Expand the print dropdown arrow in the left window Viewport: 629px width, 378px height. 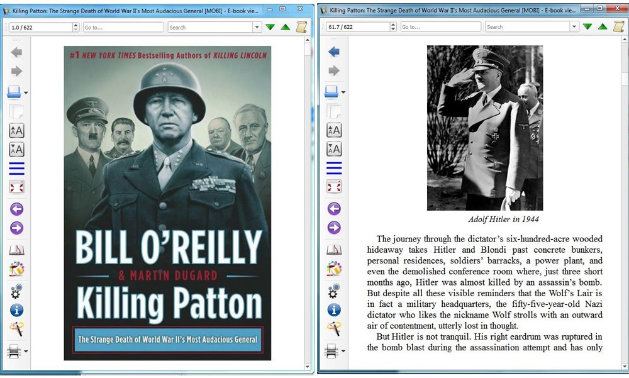(x=26, y=352)
